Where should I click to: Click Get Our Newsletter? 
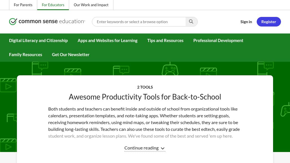[71, 54]
